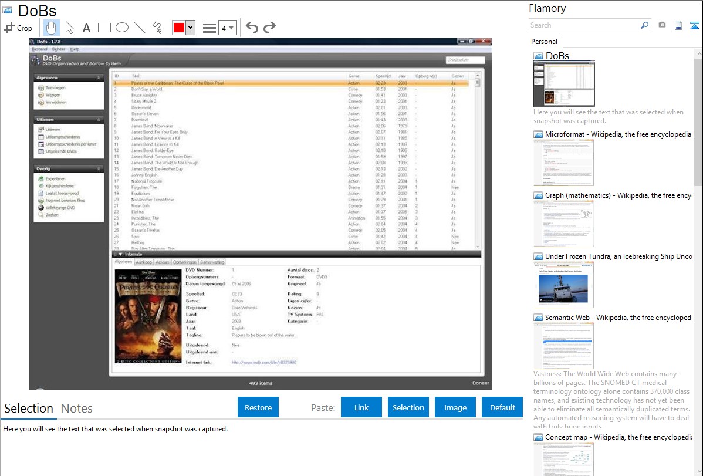703x476 pixels.
Task: Collapse the Uitlenen sidebar panel
Action: point(99,120)
